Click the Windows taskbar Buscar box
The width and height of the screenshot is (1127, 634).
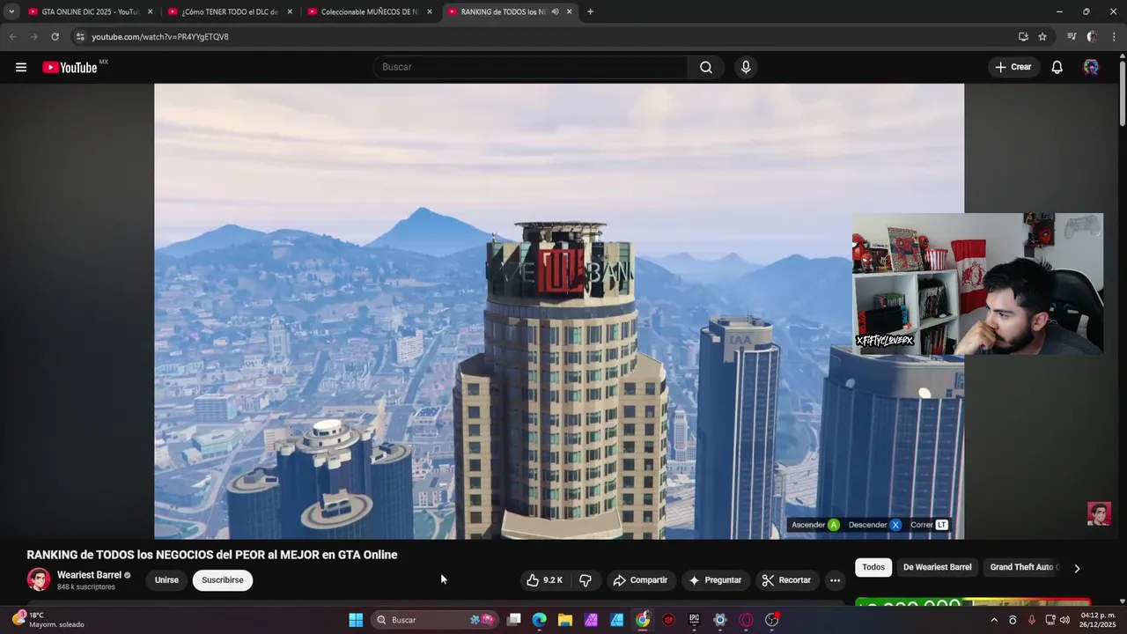coord(434,620)
